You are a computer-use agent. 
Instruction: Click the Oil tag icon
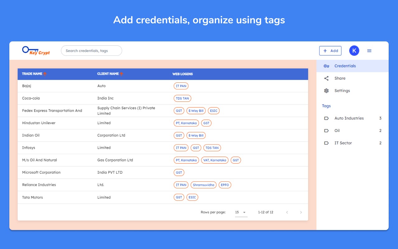pos(326,131)
